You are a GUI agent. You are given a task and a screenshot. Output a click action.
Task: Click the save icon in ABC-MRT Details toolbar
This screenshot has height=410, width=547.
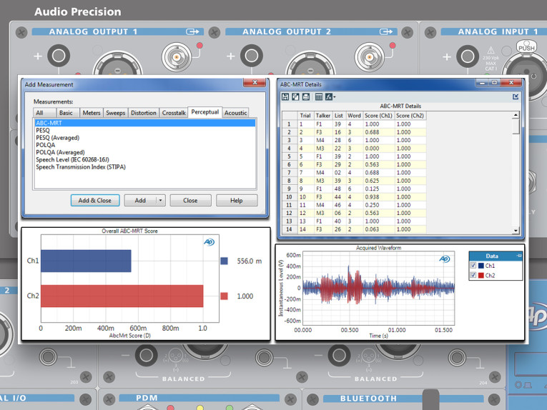[x=285, y=97]
